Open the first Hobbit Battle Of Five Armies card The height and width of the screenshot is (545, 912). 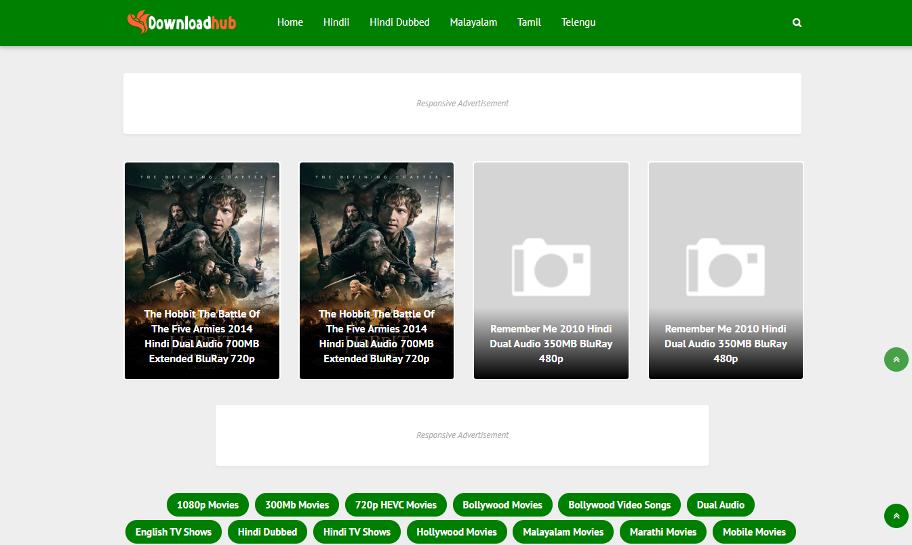pos(202,271)
